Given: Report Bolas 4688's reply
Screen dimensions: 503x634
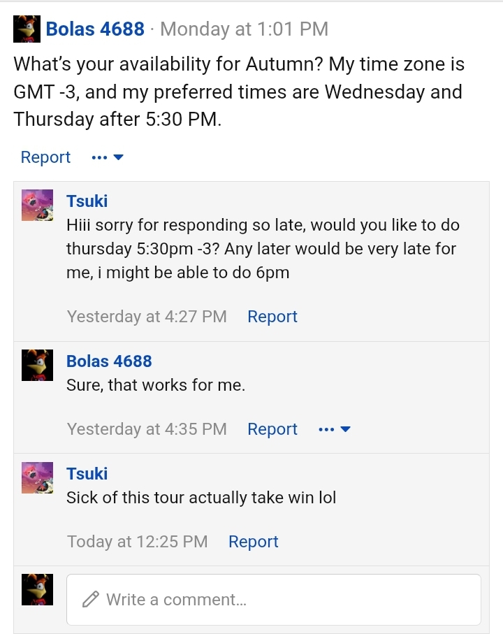Looking at the screenshot, I should click(272, 428).
